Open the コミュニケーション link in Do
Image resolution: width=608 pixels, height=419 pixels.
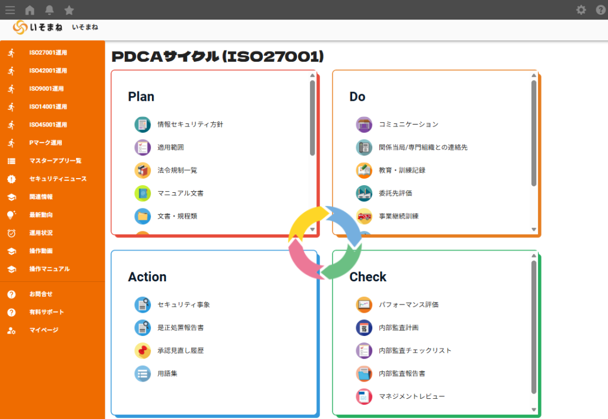point(408,125)
